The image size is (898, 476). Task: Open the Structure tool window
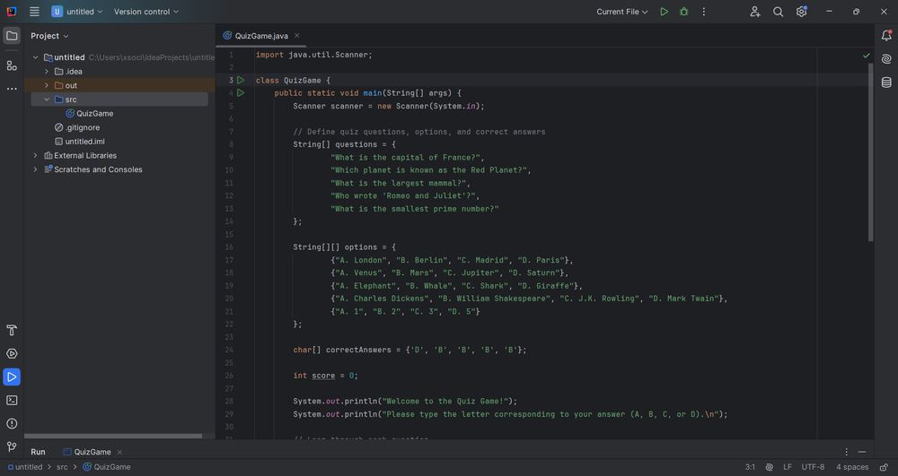12,65
